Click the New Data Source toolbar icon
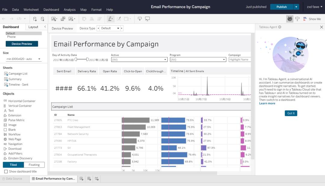This screenshot has height=186, width=325. tap(35, 19)
